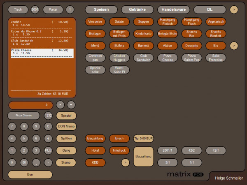The height and width of the screenshot is (185, 247).
Task: Add Spezial salat item
Action: [x=95, y=70]
